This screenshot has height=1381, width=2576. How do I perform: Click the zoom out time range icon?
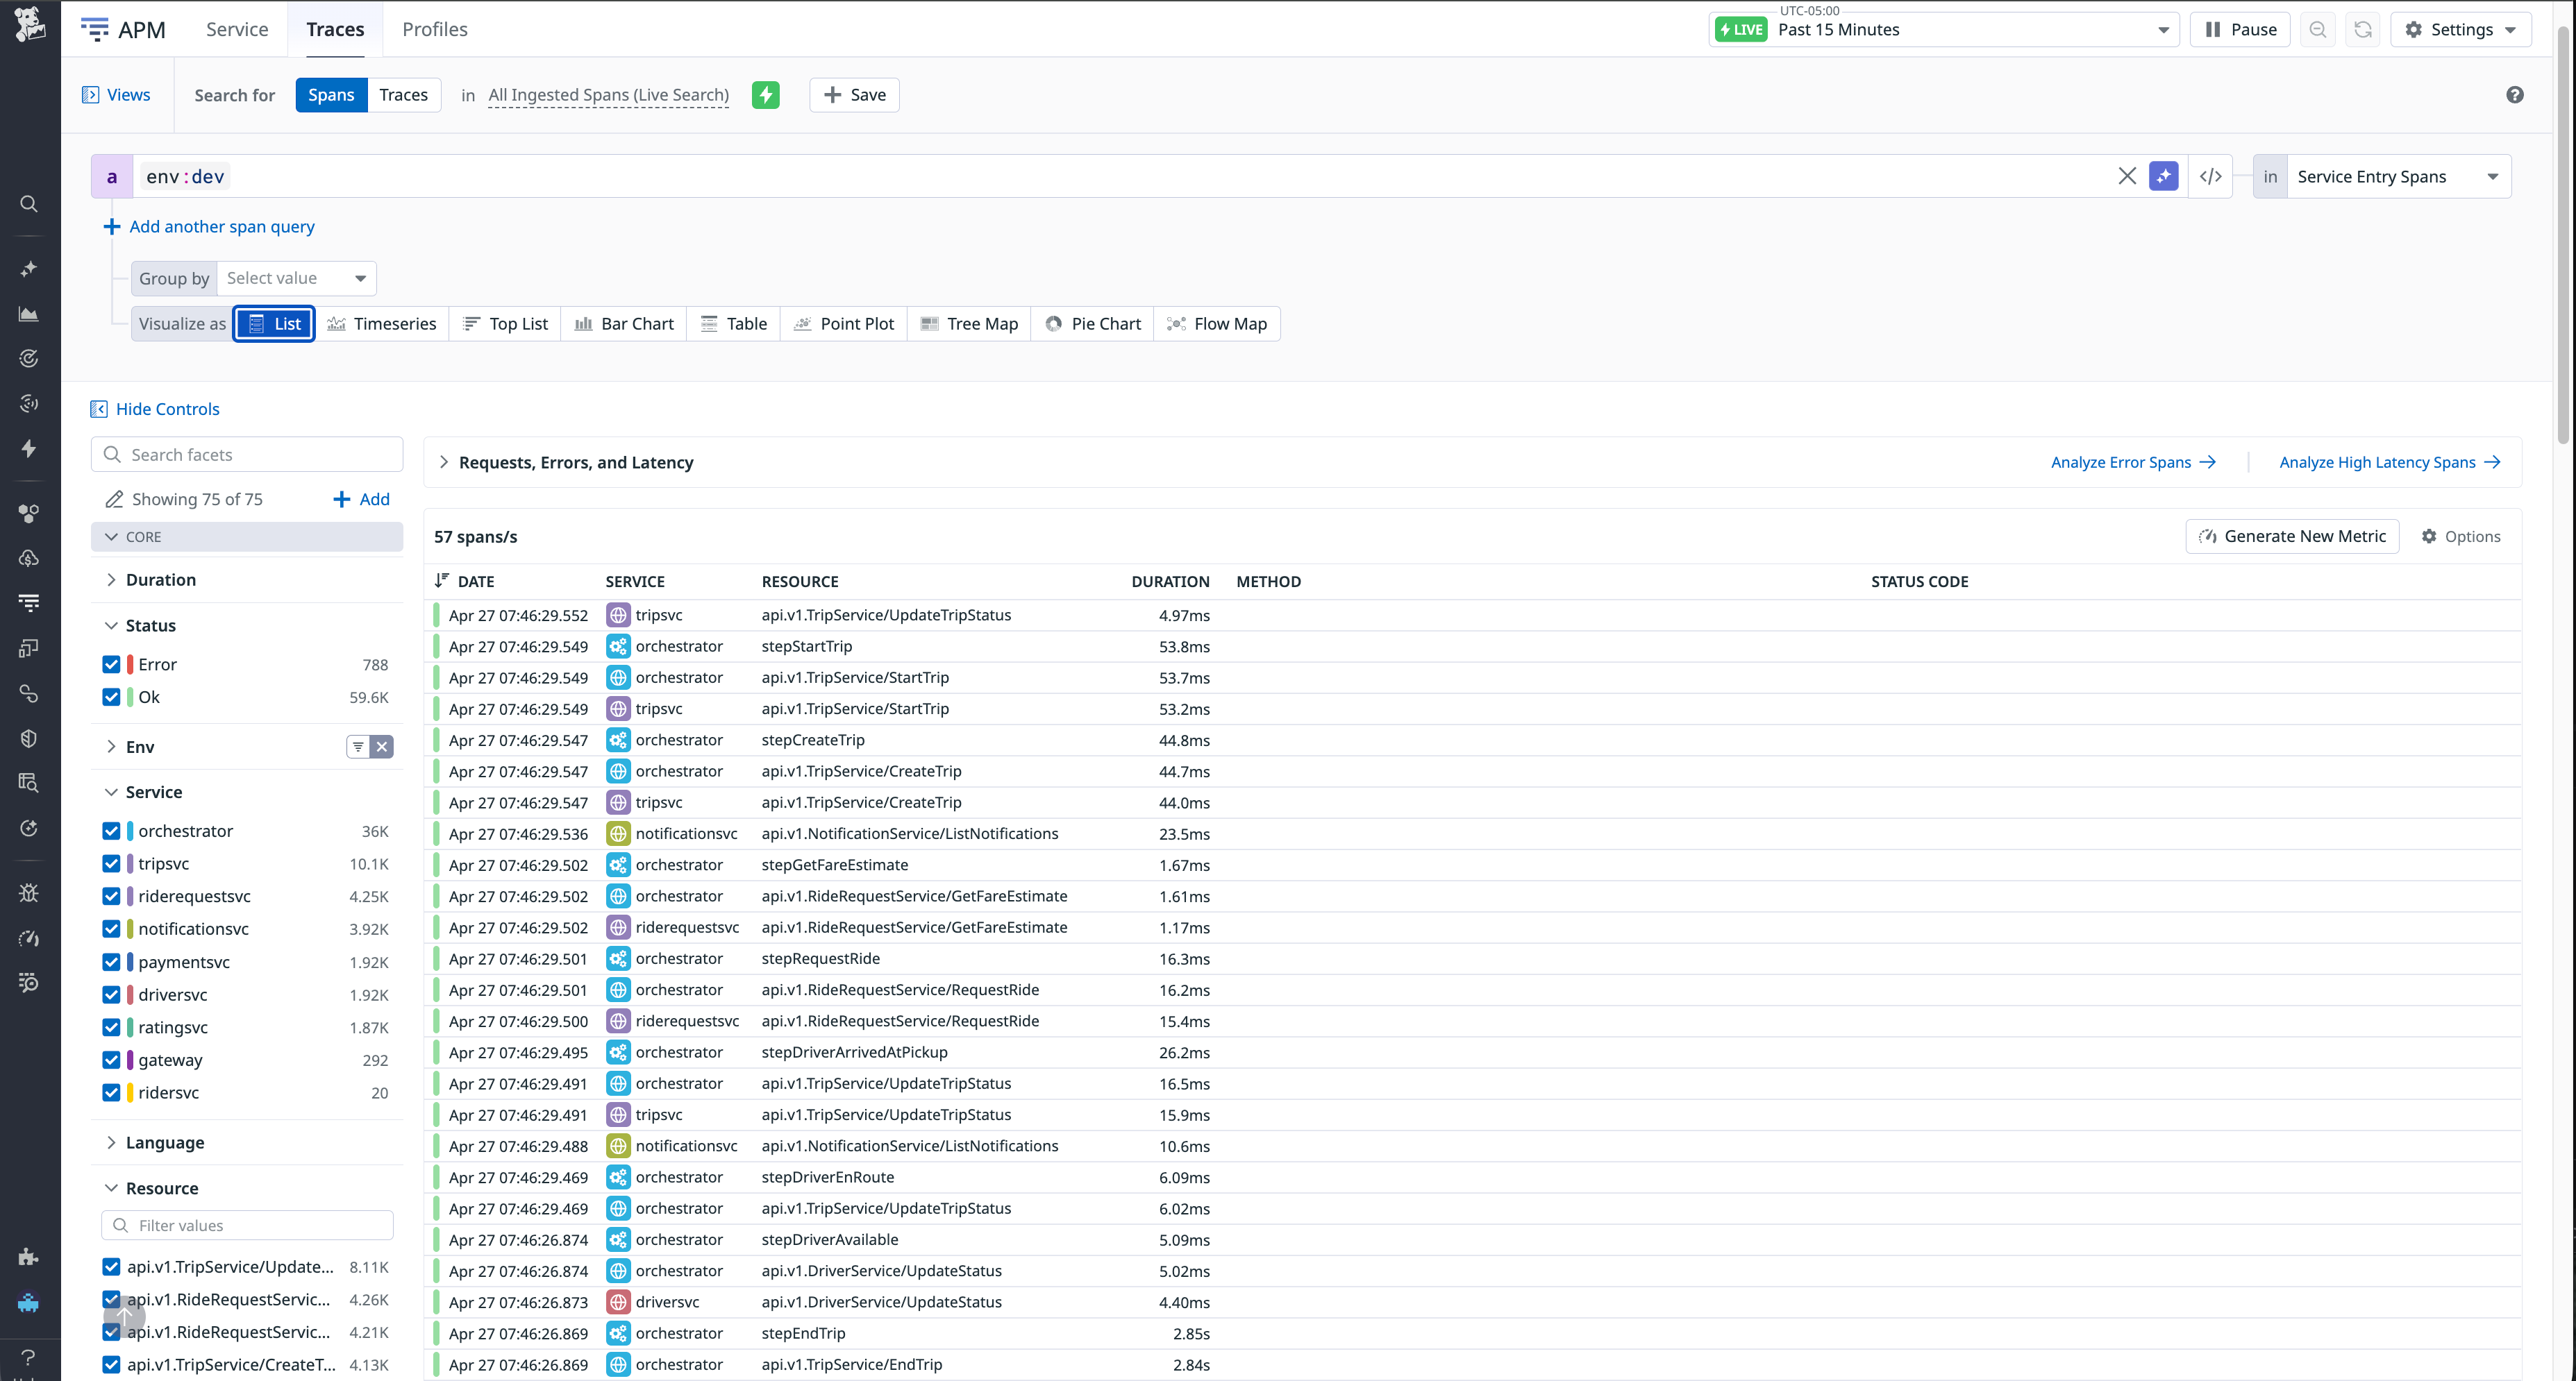(2318, 30)
